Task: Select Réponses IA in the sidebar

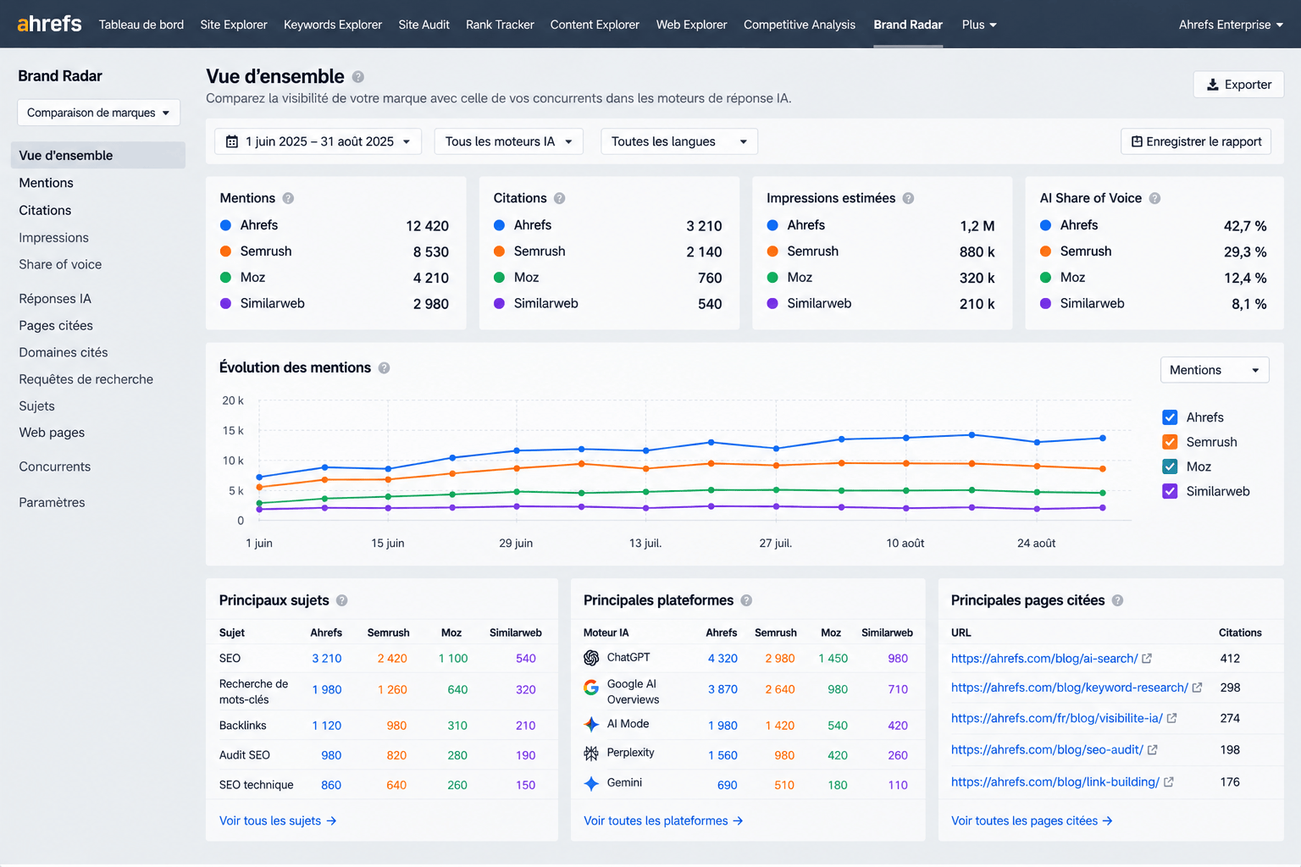Action: click(x=55, y=299)
